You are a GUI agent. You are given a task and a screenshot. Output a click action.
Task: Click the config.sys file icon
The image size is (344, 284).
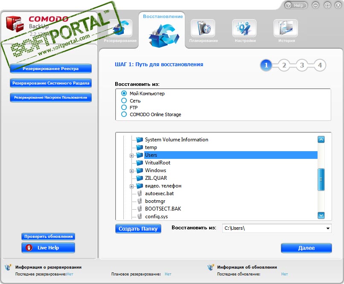tap(140, 217)
